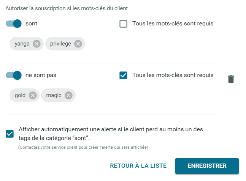This screenshot has width=246, height=181.
Task: Remove the gold keyword chip
Action: pos(33,95)
